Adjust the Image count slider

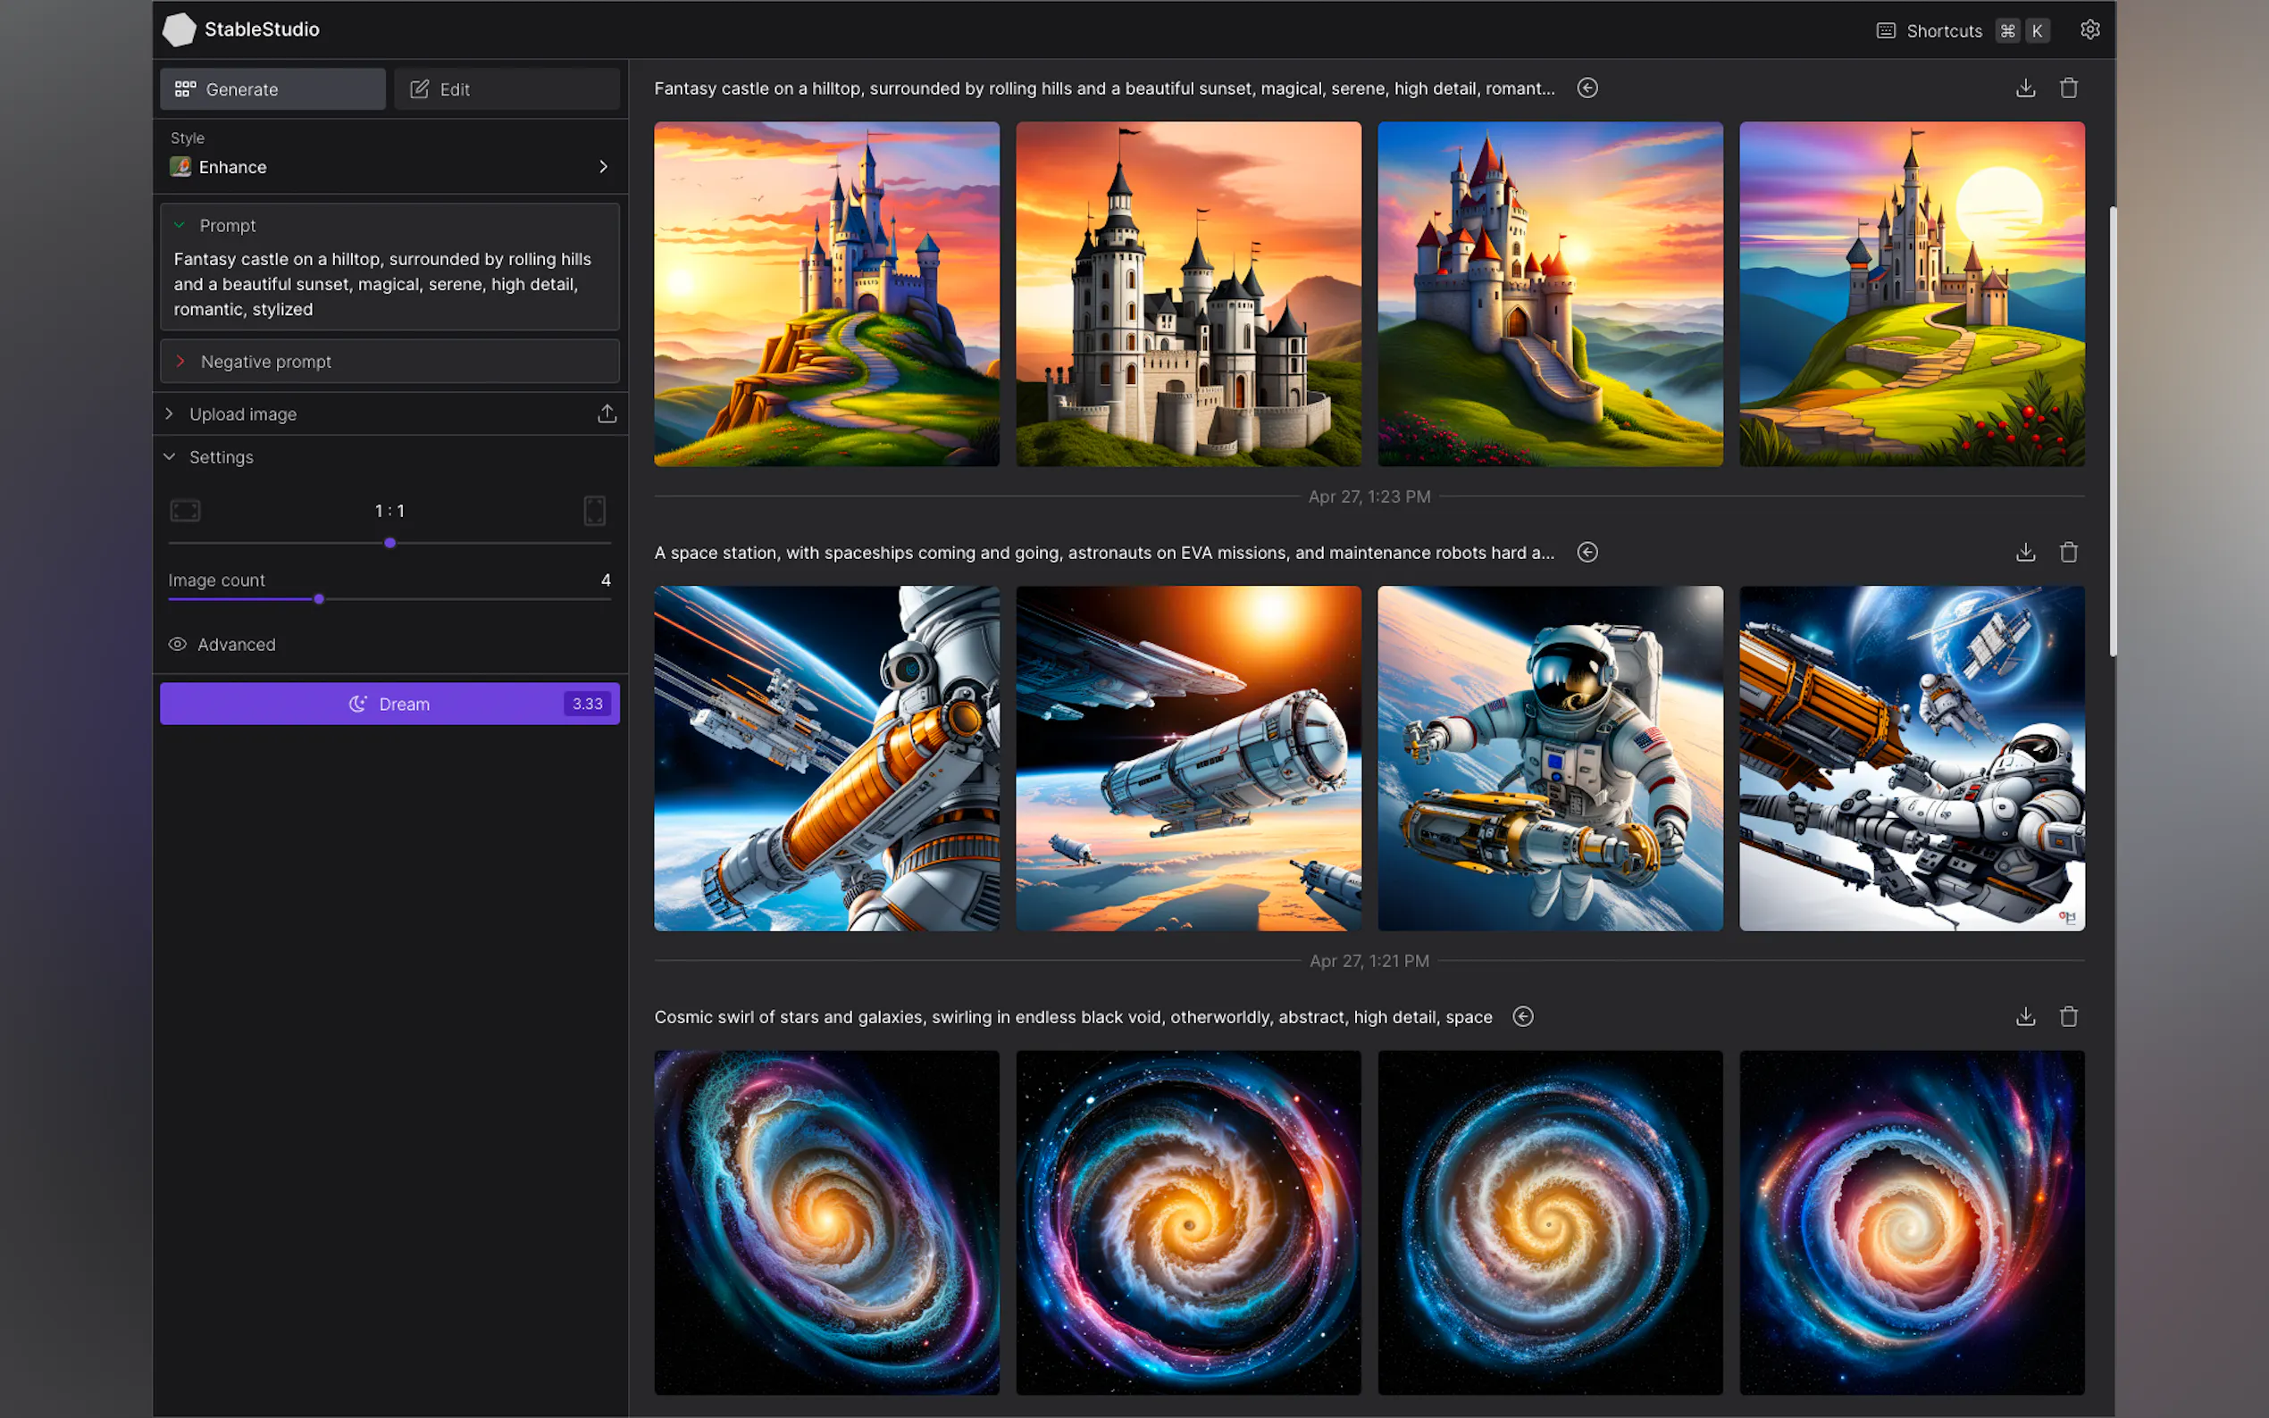click(319, 599)
